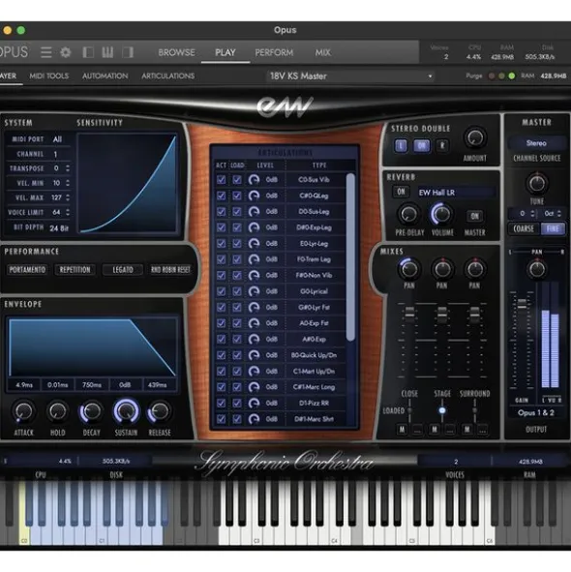The height and width of the screenshot is (572, 571).
Task: Click the velocity sensitivity curve display
Action: click(x=128, y=184)
